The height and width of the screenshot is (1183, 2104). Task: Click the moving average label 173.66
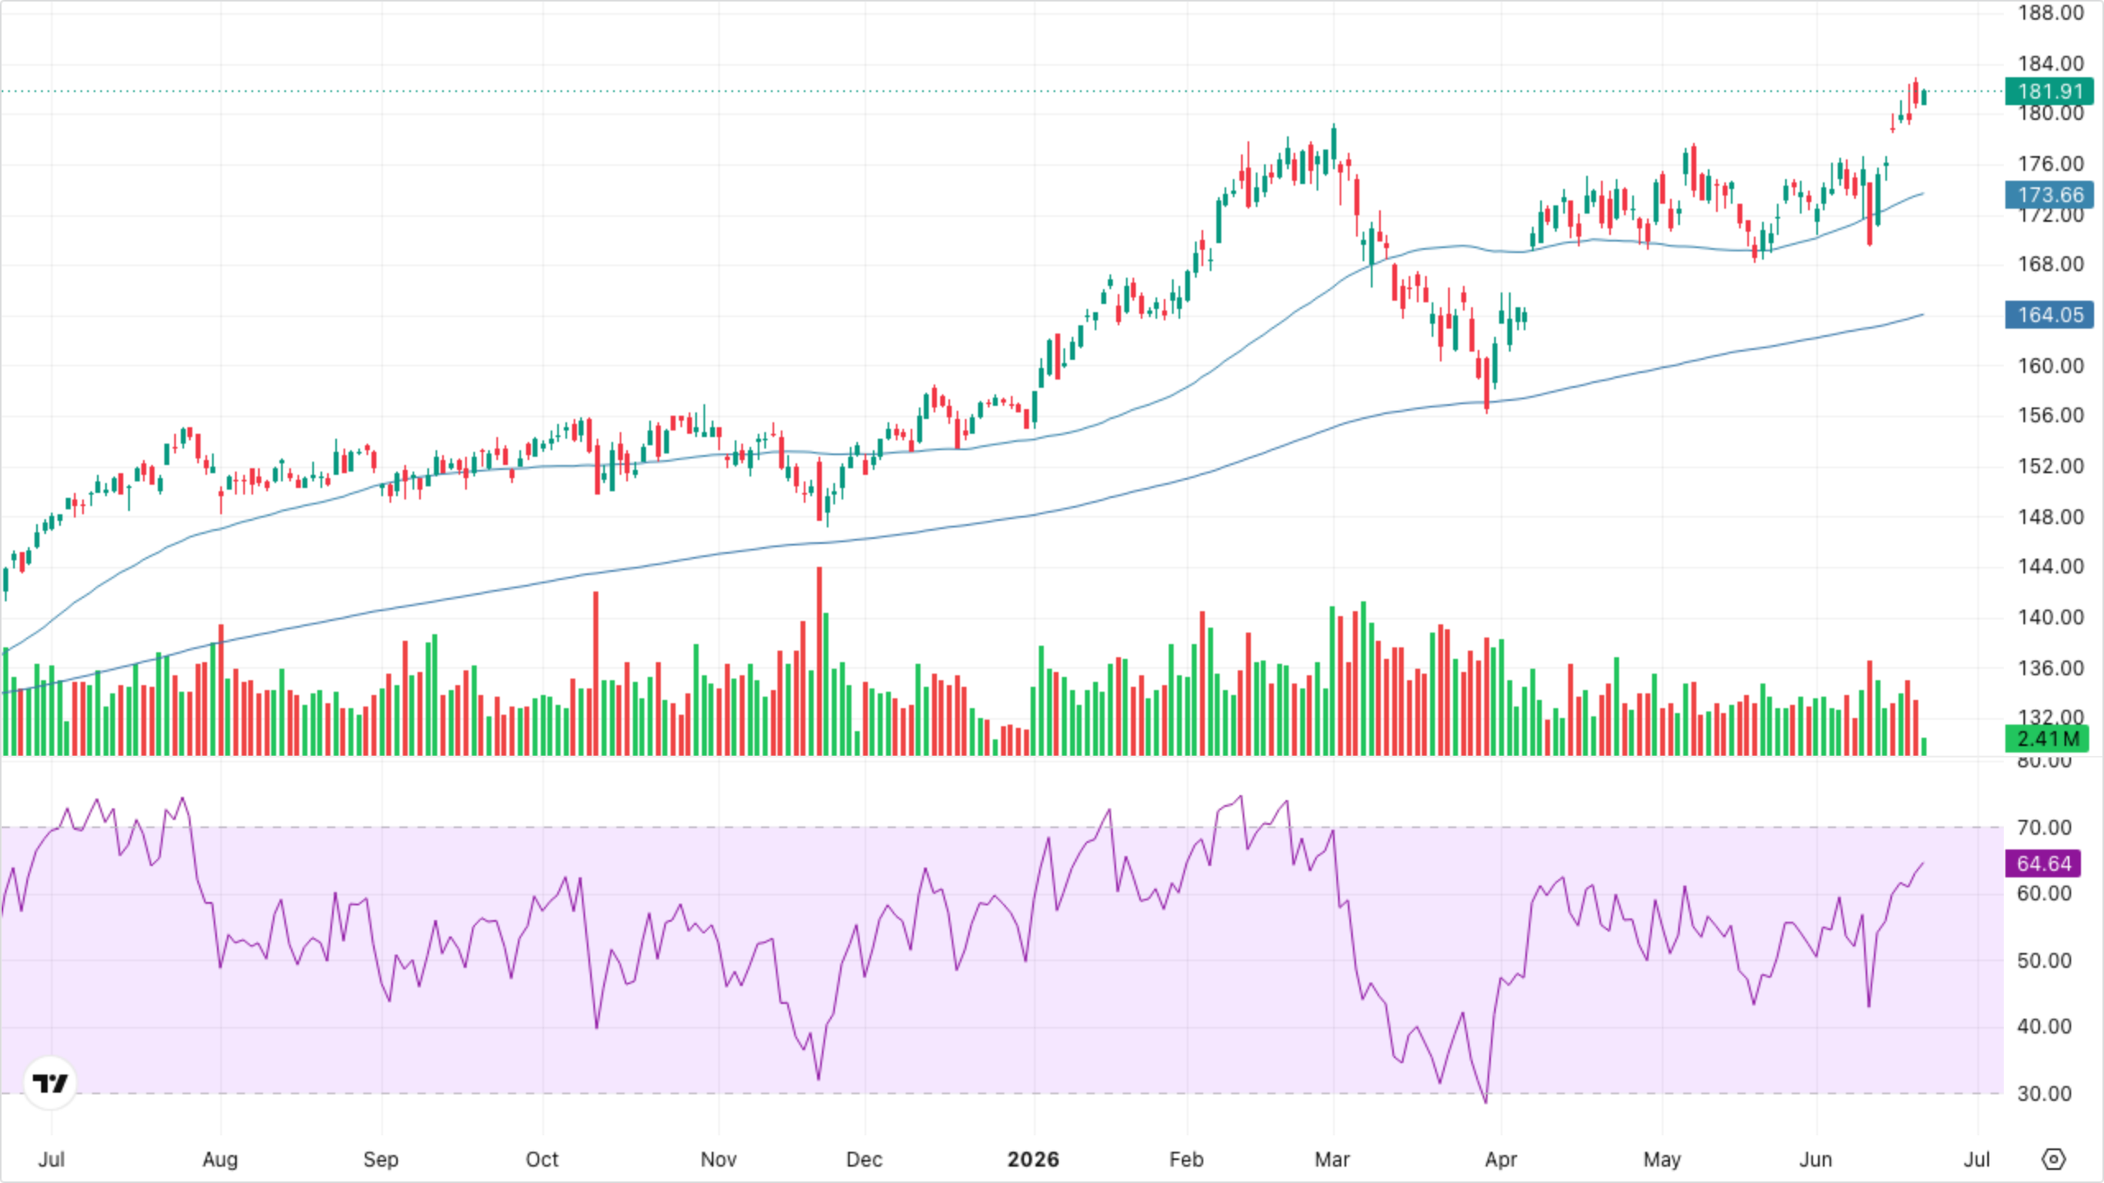coord(2050,195)
